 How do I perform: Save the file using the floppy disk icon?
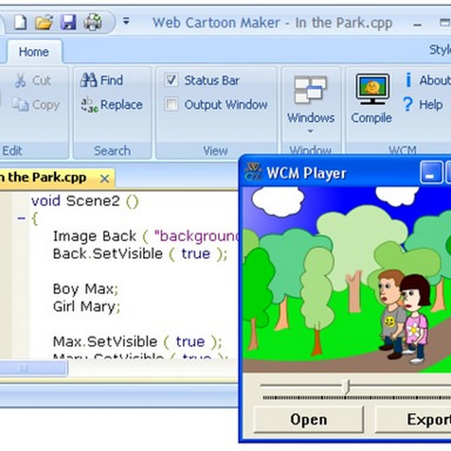tap(68, 22)
